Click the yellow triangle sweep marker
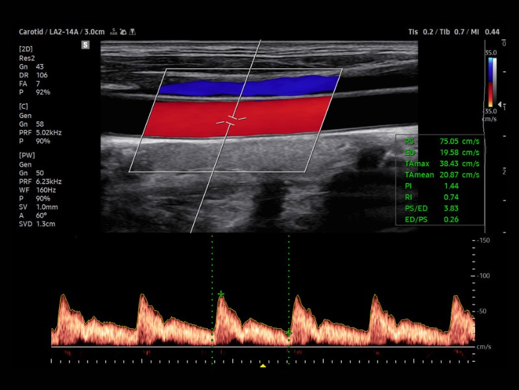The width and height of the screenshot is (519, 390). [263, 365]
